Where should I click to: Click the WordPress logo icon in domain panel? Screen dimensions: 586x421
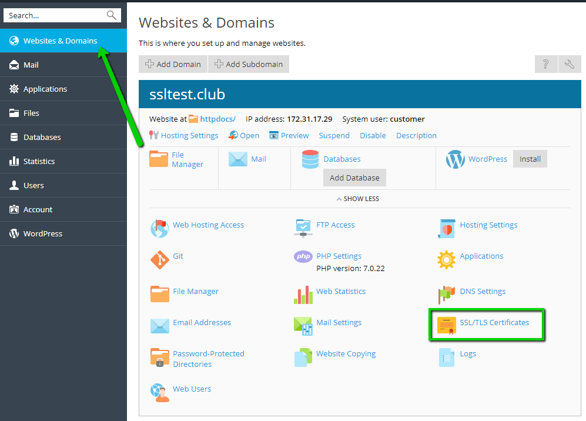pyautogui.click(x=455, y=159)
